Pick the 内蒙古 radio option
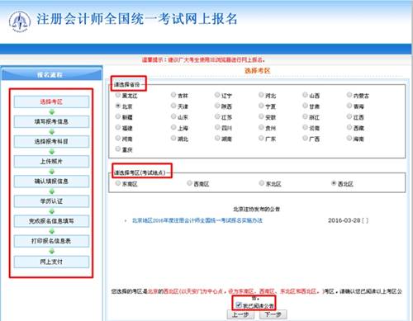This screenshot has width=413, height=321. click(x=349, y=95)
